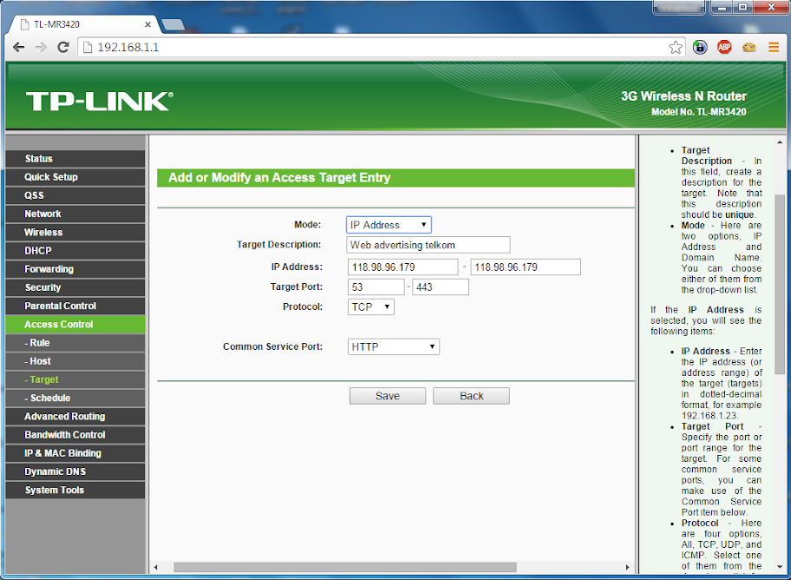Click the Back button
791x580 pixels.
tap(471, 396)
